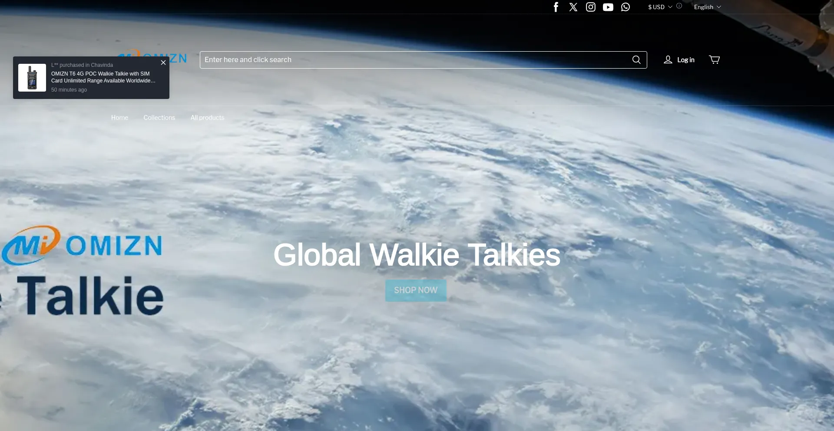Click the Log in link
The image size is (834, 431).
(679, 60)
